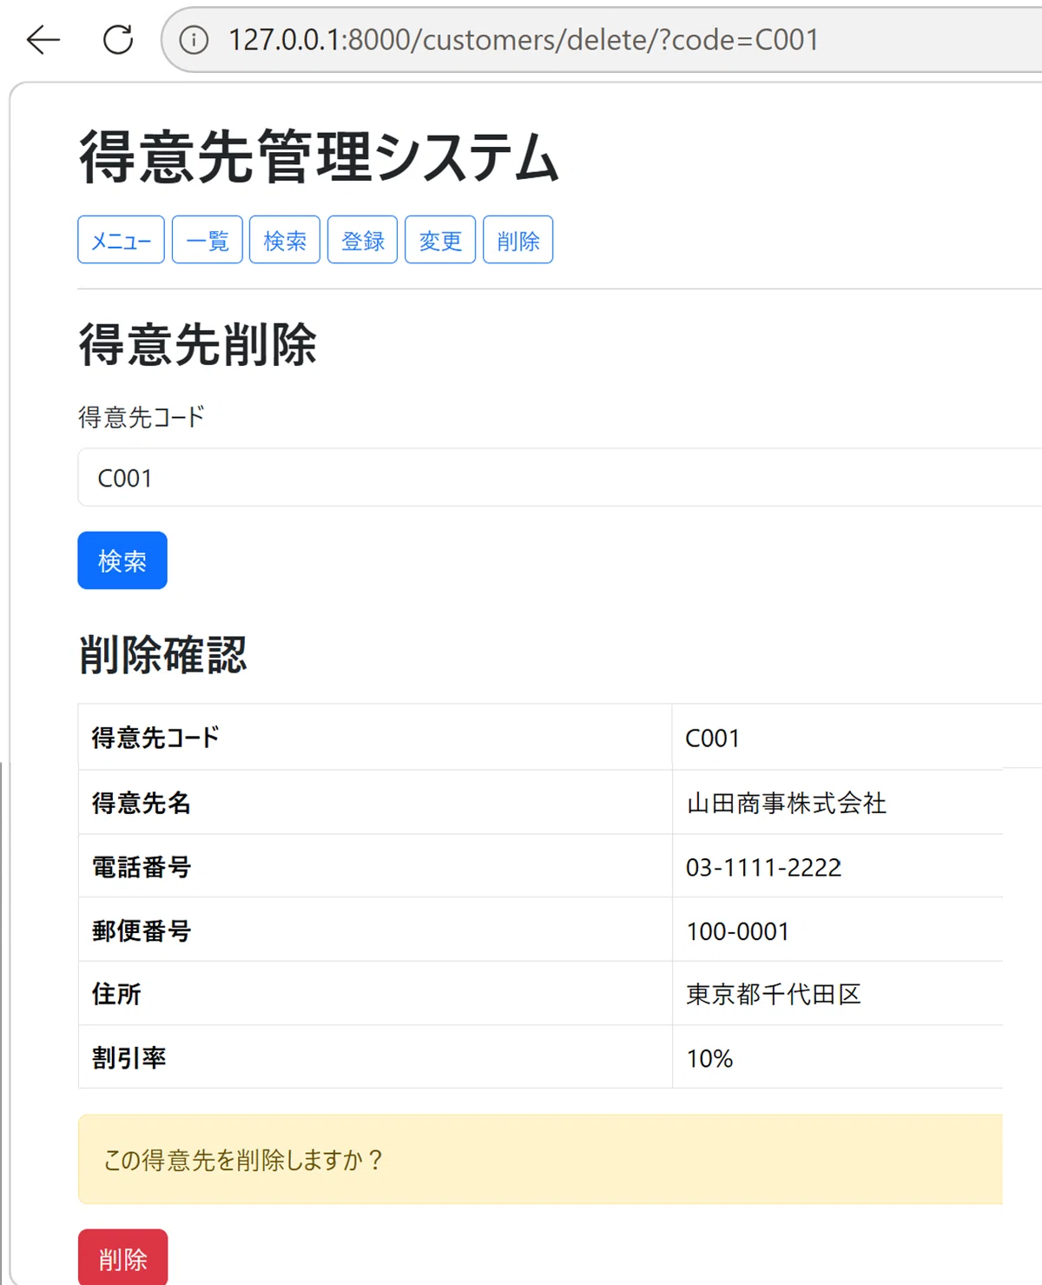Click the 住所 row header
This screenshot has height=1285, width=1042.
[x=375, y=993]
